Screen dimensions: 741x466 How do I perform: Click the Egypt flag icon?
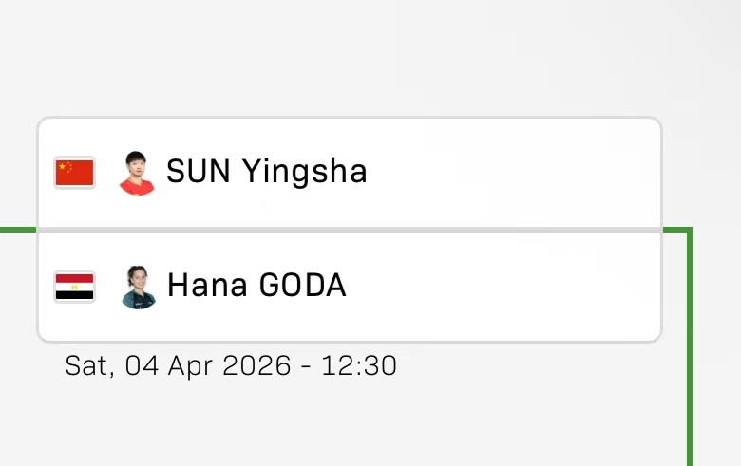[74, 287]
